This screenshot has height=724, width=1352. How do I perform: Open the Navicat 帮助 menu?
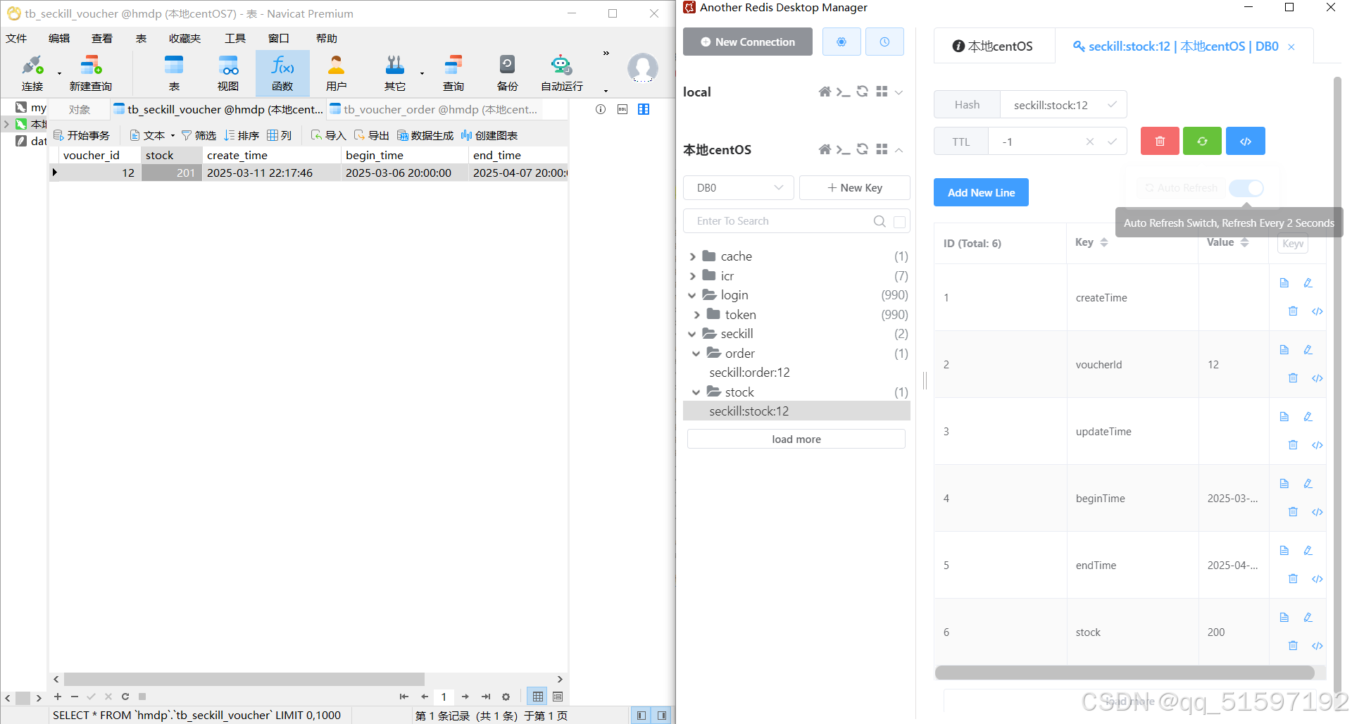pos(327,38)
